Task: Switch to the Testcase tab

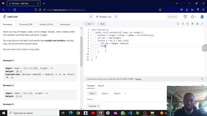Action: [x=91, y=86]
